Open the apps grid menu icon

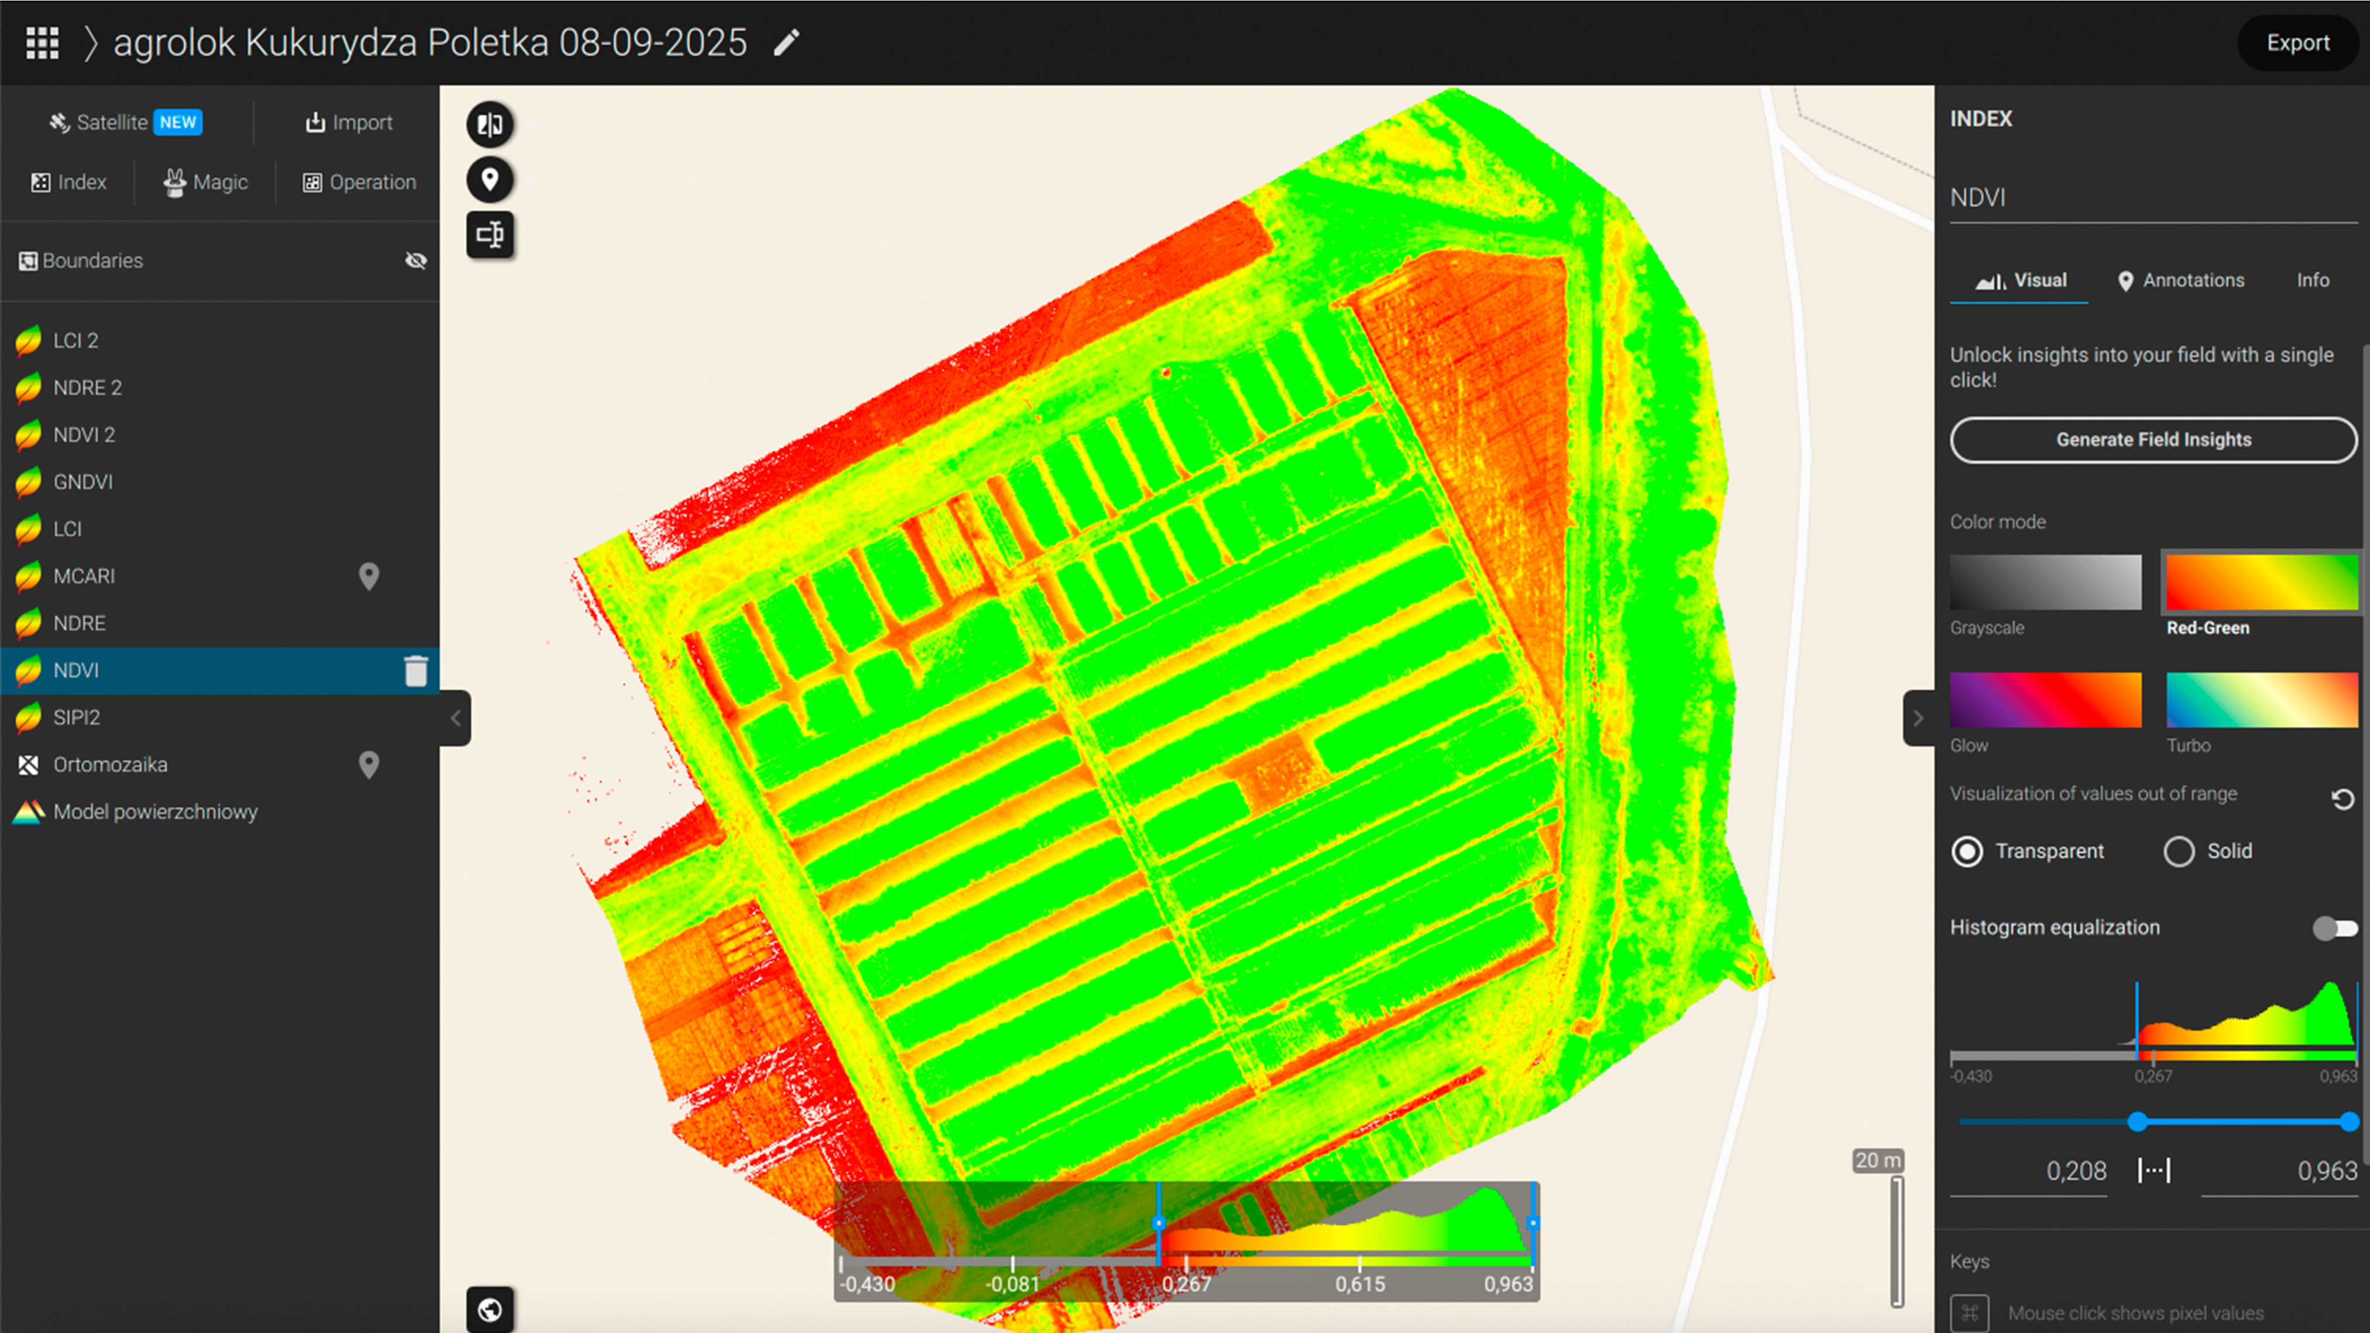pyautogui.click(x=42, y=42)
